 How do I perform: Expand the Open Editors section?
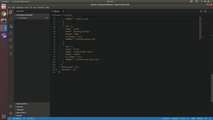tap(32, 104)
